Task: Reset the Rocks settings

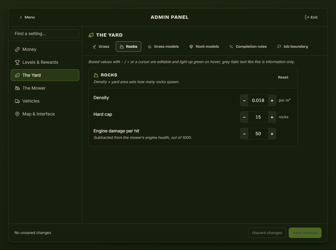Action: coord(283,77)
